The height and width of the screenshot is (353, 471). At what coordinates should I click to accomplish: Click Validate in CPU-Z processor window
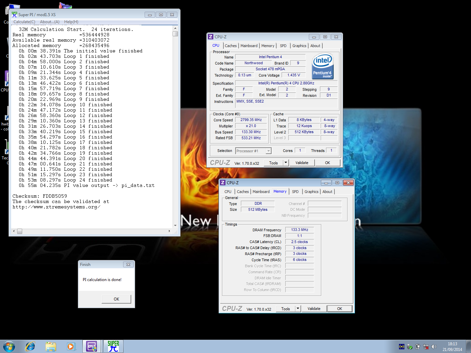(302, 163)
